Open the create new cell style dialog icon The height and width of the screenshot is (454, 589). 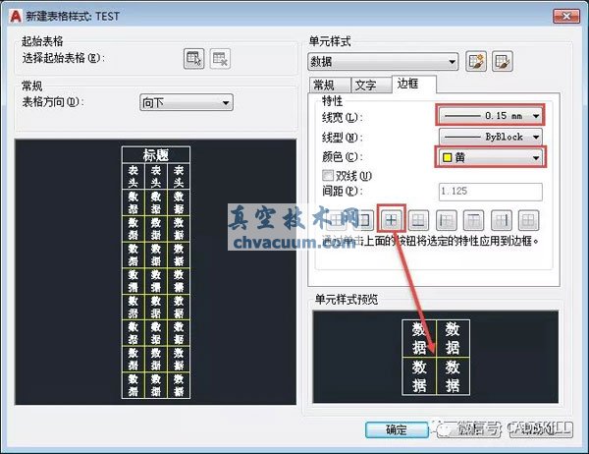[x=476, y=61]
